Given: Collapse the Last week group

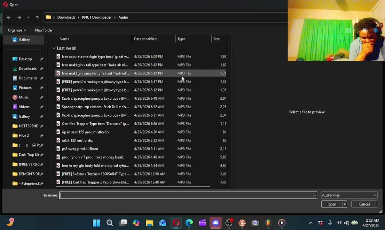Looking at the screenshot, I should [54, 48].
